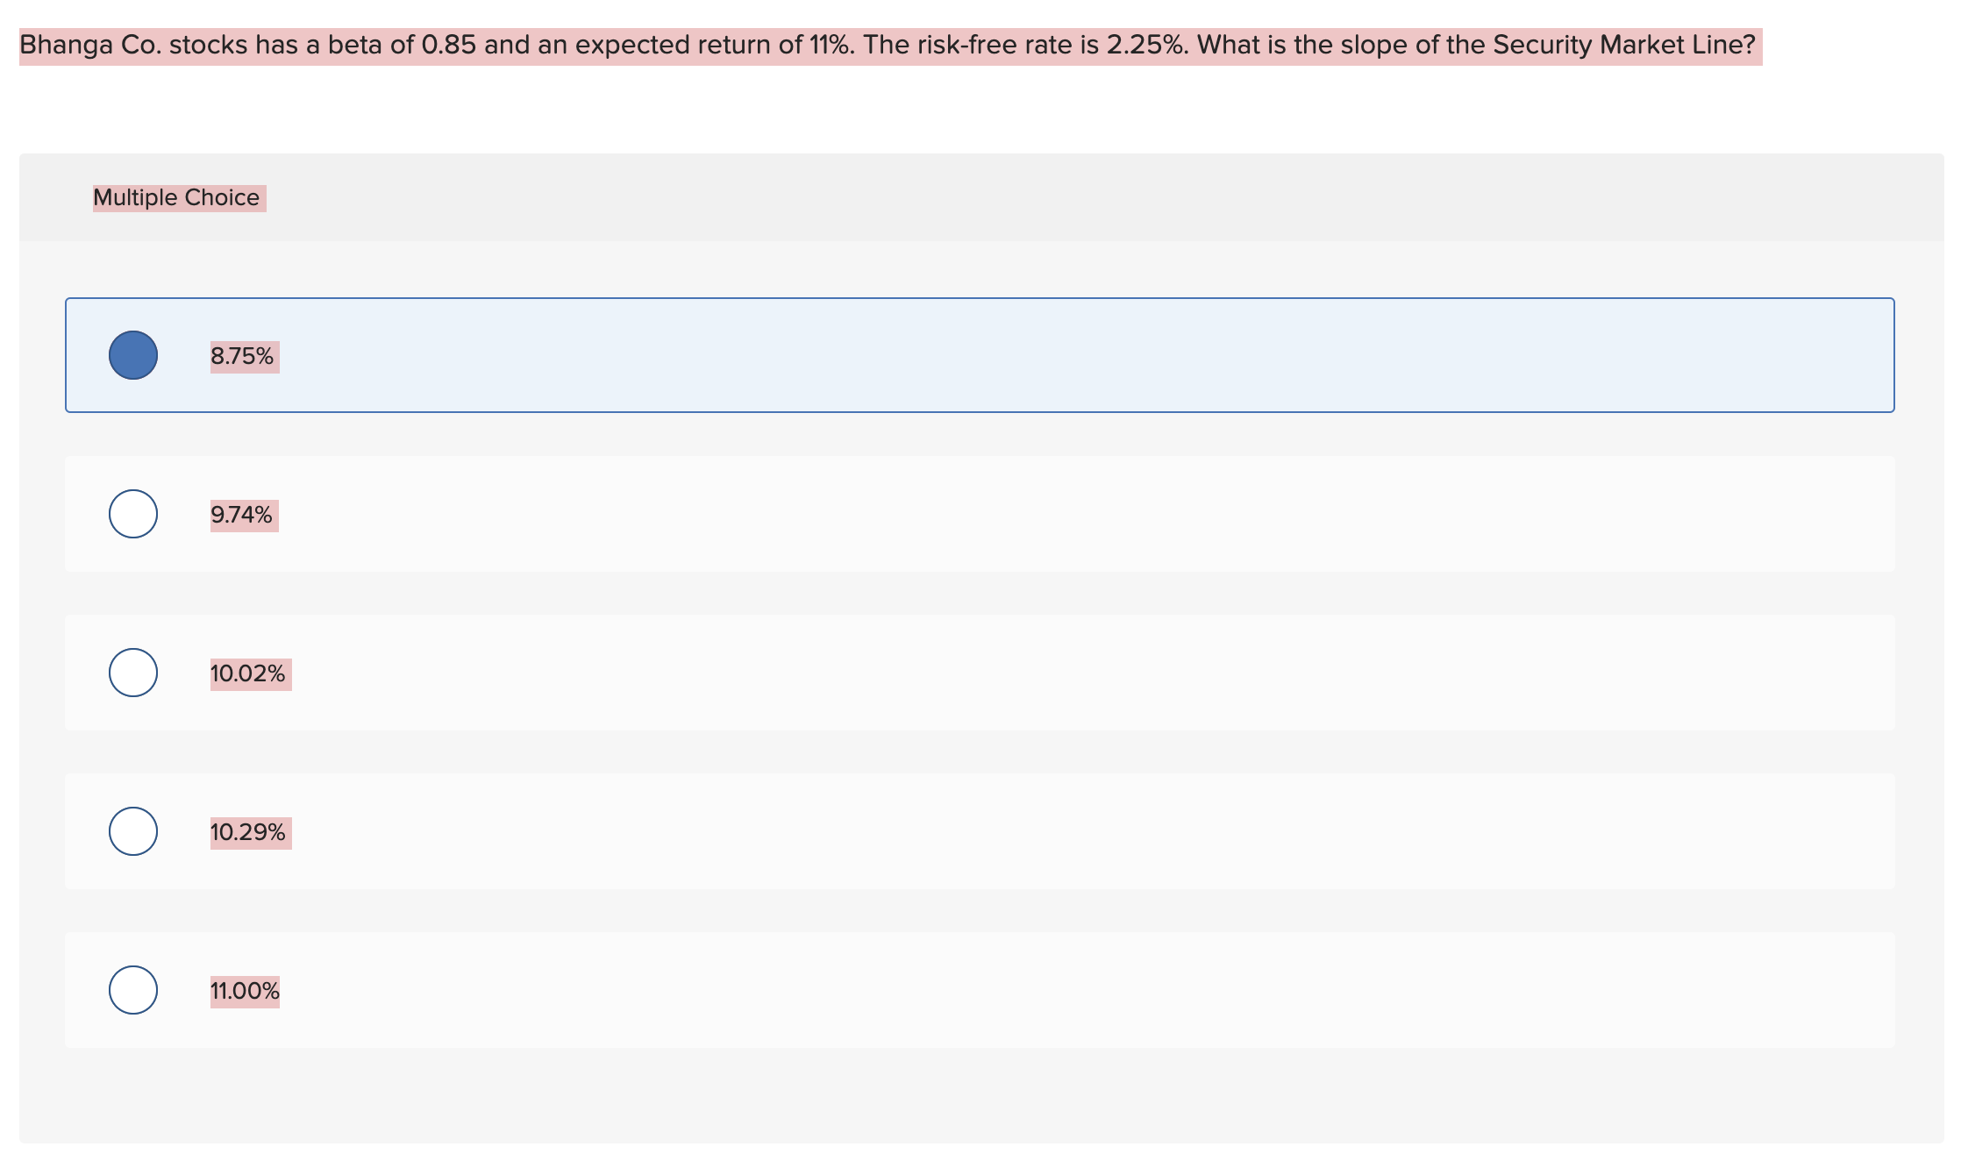Viewport: 1961px width, 1161px height.
Task: Click the highlighted risk-free rate 2.25%
Action: click(x=1141, y=42)
